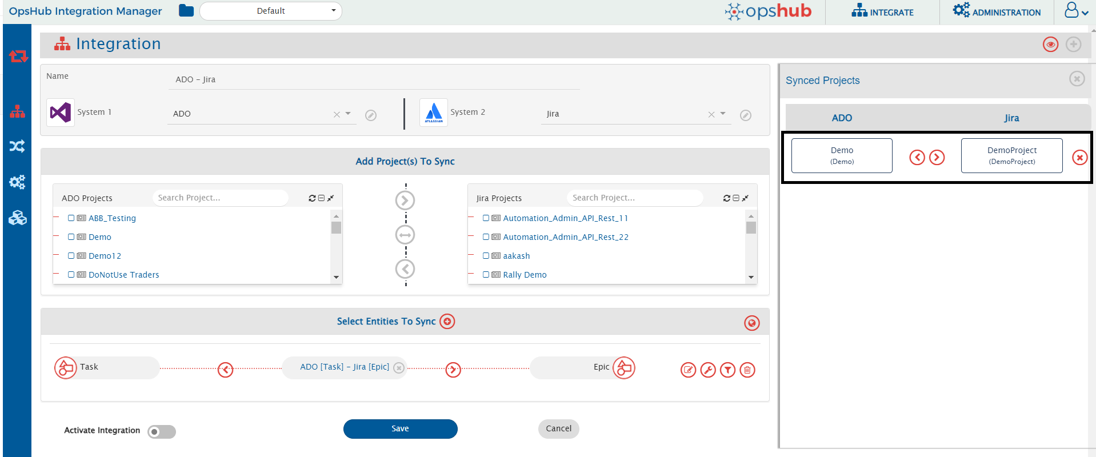The image size is (1096, 457).
Task: Click the wrench configuration icon in entity row
Action: [708, 370]
